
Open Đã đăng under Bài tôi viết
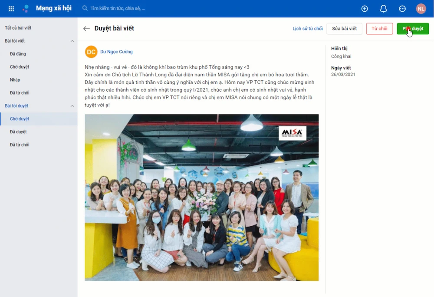(18, 54)
